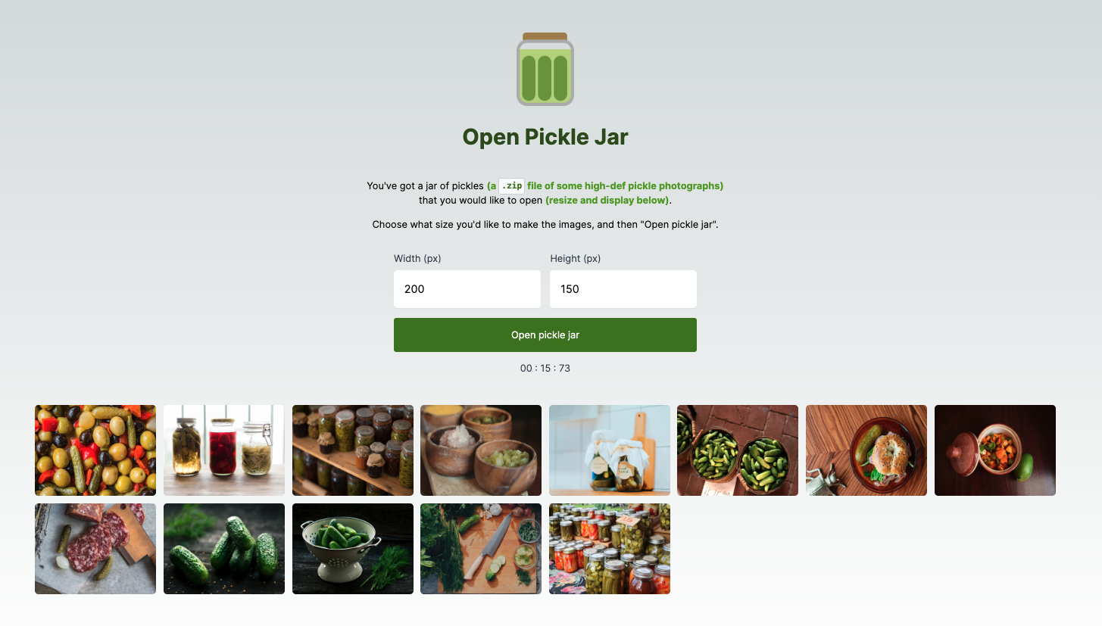The height and width of the screenshot is (626, 1102).
Task: Open the white colander of cucumbers thumbnail
Action: [353, 549]
